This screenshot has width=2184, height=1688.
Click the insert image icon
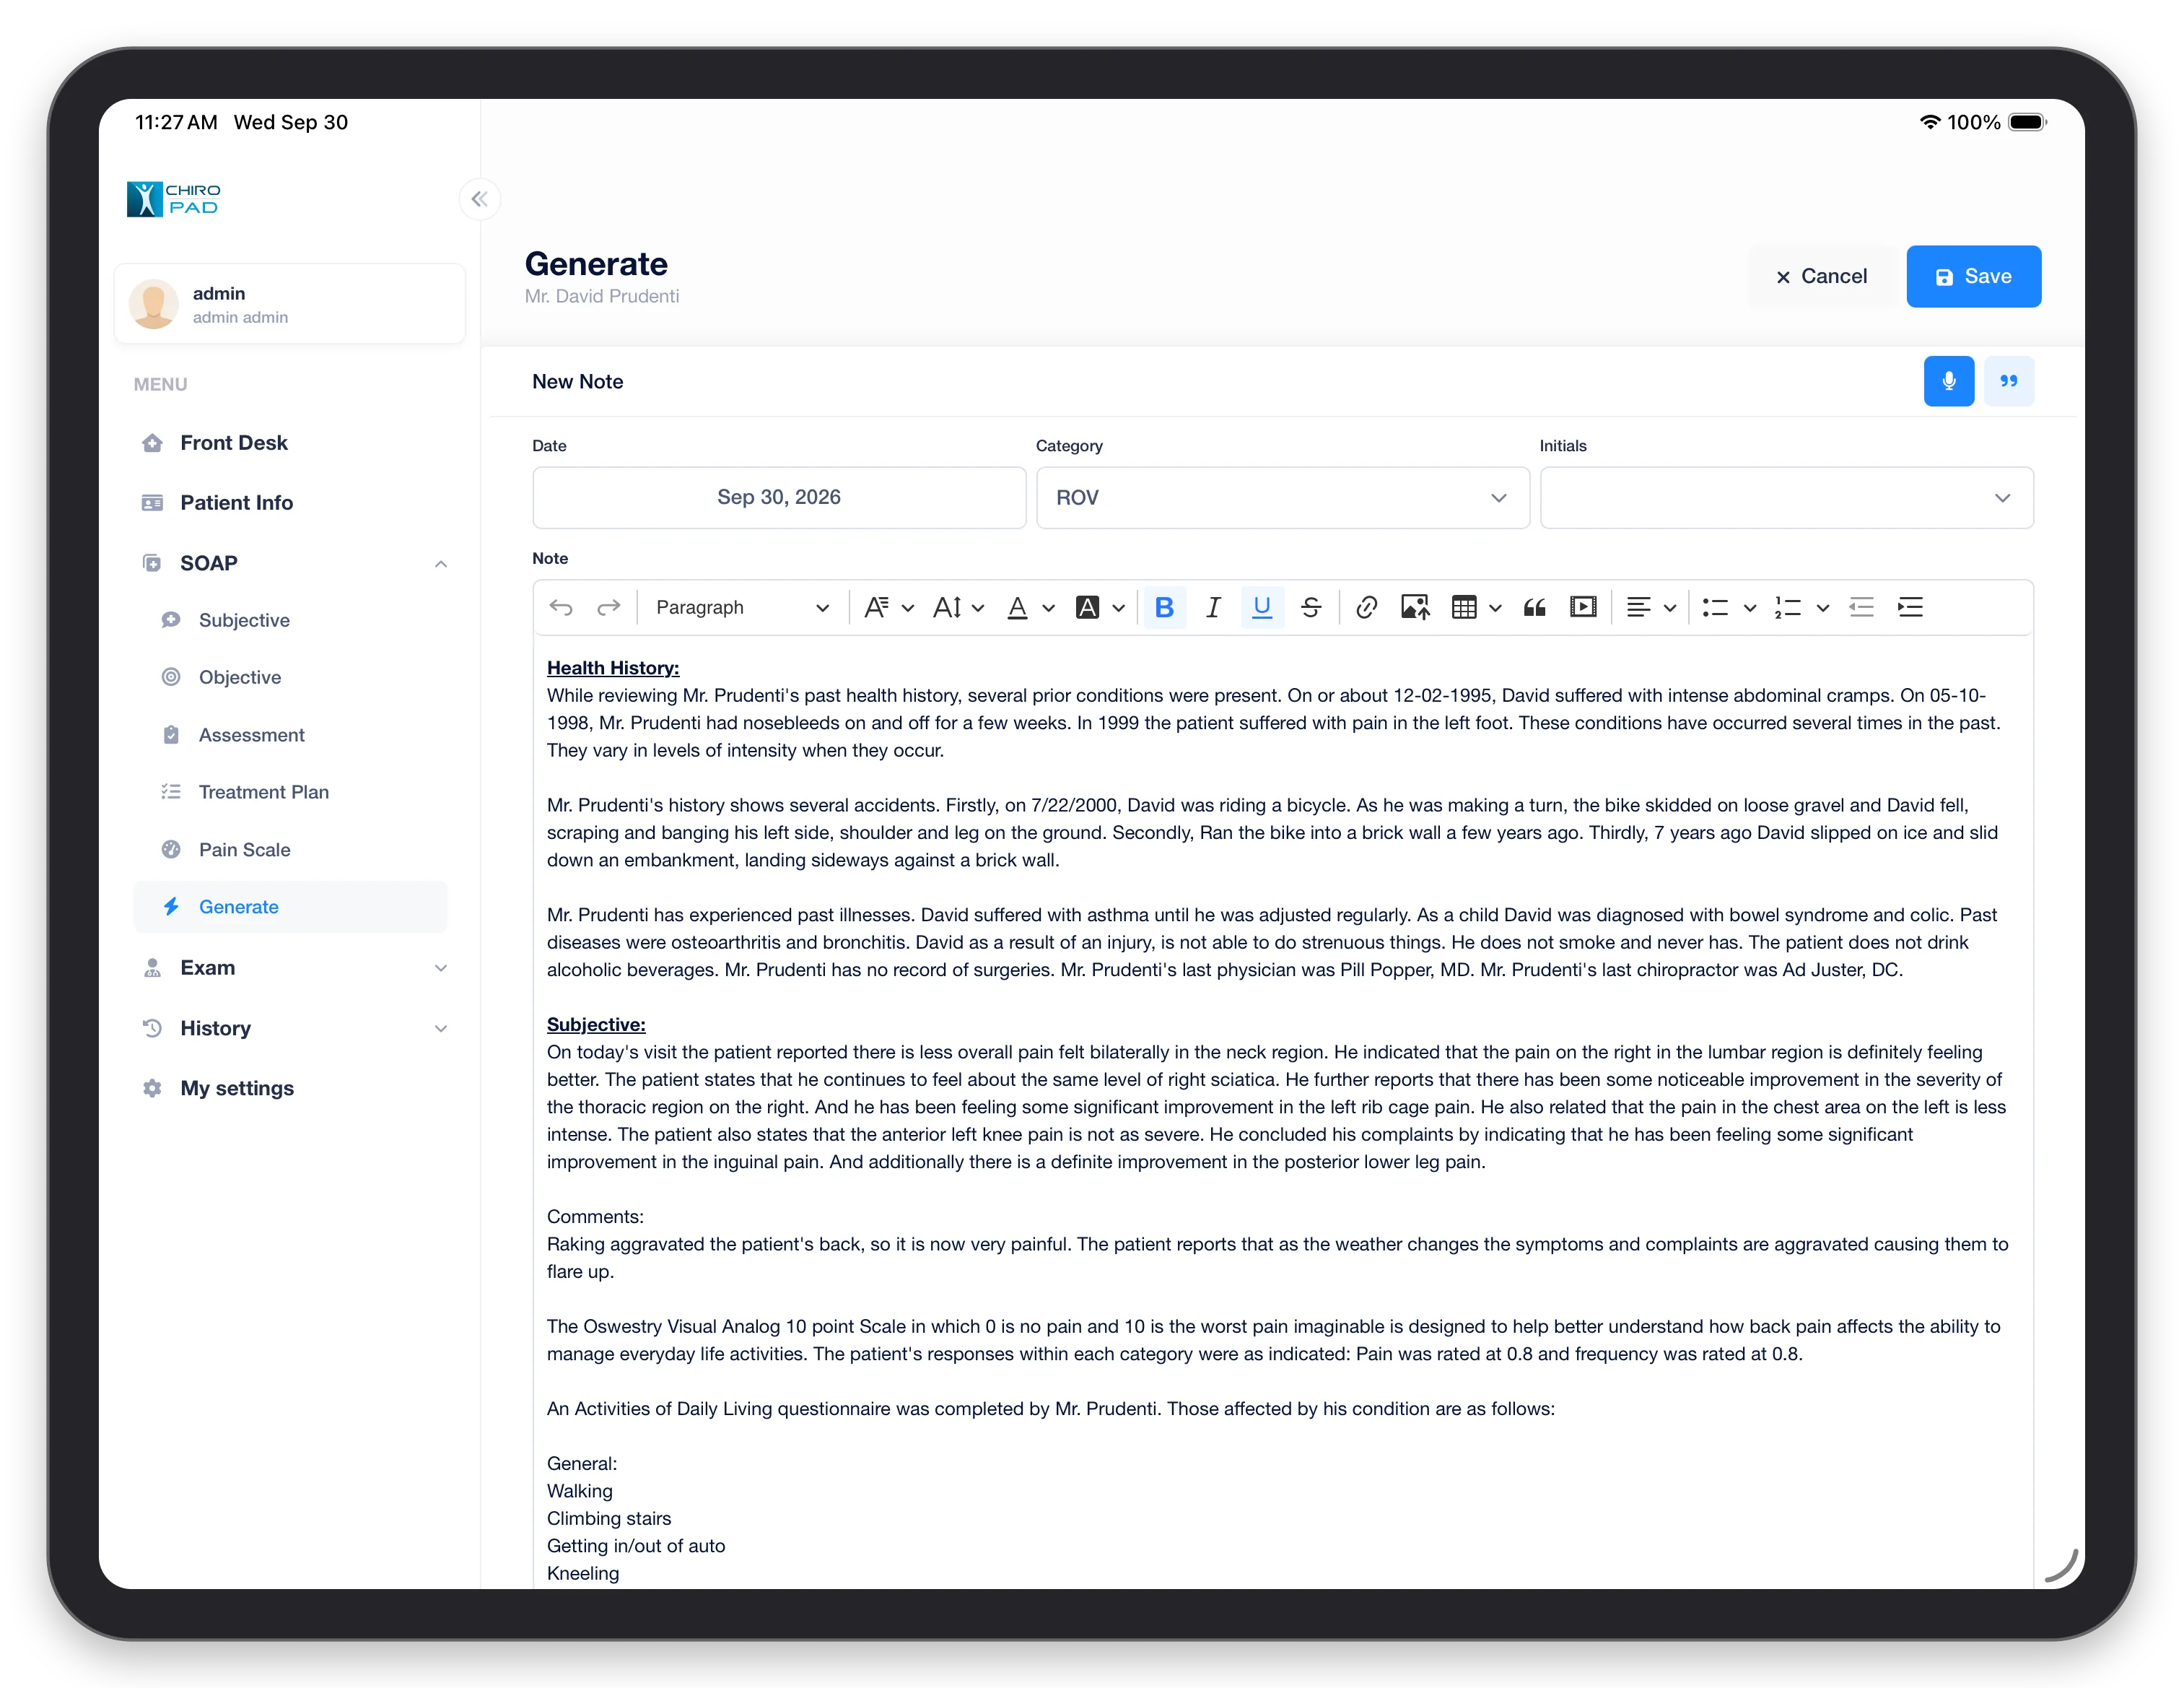click(x=1415, y=607)
